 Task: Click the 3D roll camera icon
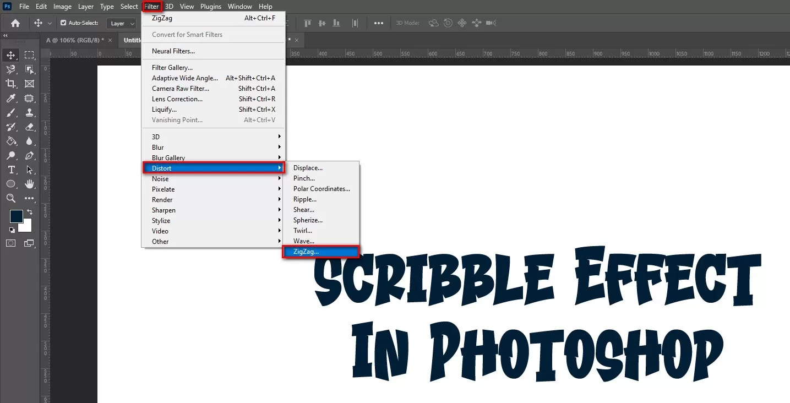[x=448, y=23]
